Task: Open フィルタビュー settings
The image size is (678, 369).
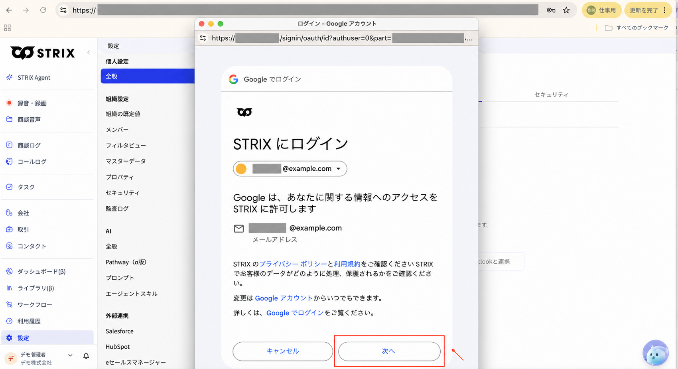Action: coord(126,146)
